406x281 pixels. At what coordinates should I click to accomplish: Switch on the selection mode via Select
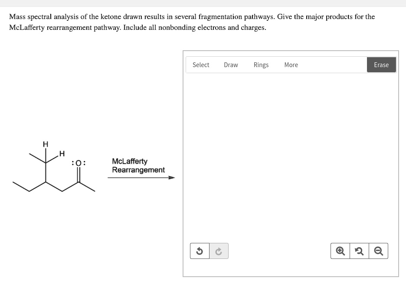pyautogui.click(x=200, y=65)
